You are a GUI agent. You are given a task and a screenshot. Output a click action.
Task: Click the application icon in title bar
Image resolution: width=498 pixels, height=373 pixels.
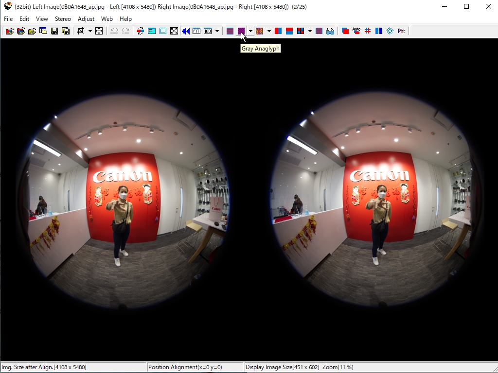click(x=8, y=6)
